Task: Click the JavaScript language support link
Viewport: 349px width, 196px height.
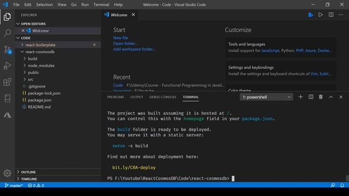Action: (270, 51)
